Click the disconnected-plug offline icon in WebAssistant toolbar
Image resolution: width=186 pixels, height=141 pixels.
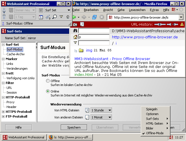(4, 17)
